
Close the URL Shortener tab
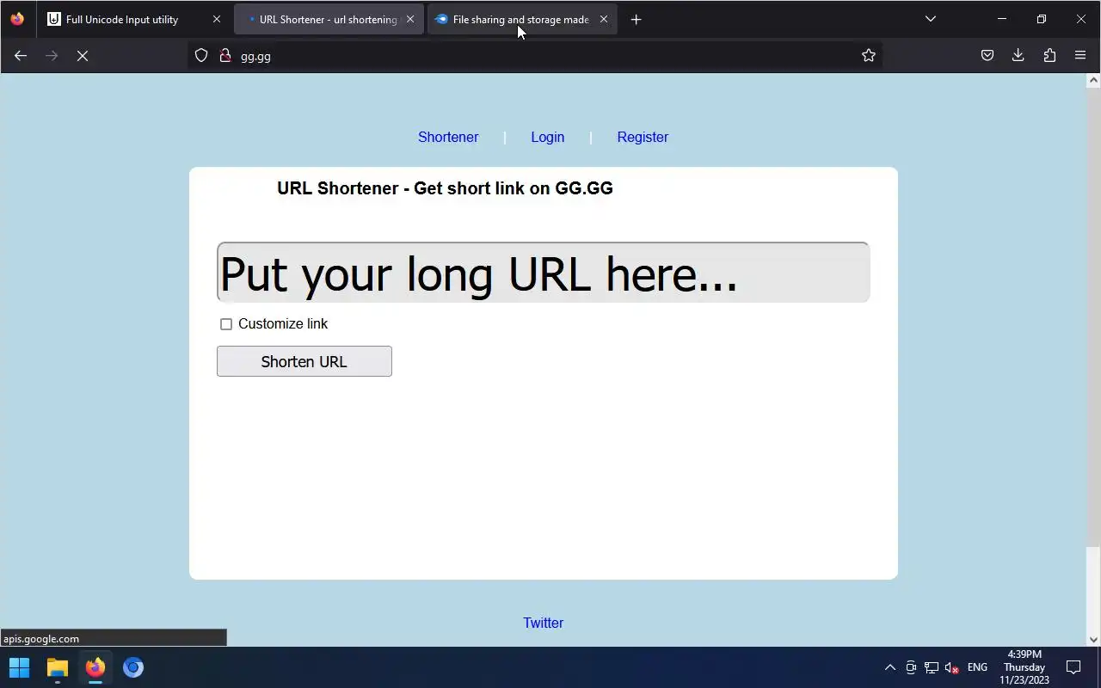coord(409,19)
